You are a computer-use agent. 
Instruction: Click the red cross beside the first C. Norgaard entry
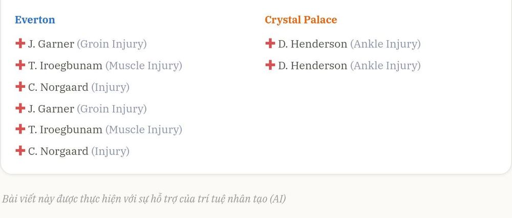pyautogui.click(x=20, y=86)
